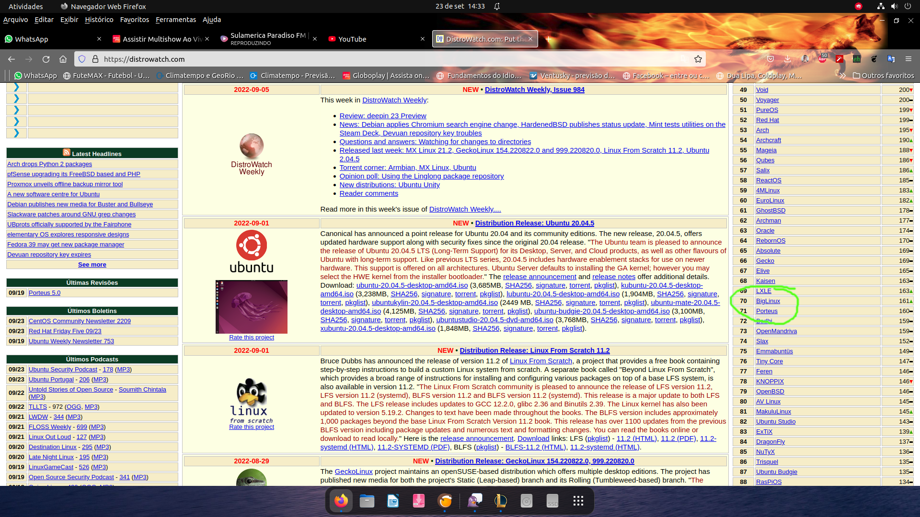Click the red magic wand extension
Image resolution: width=920 pixels, height=517 pixels.
click(x=839, y=59)
